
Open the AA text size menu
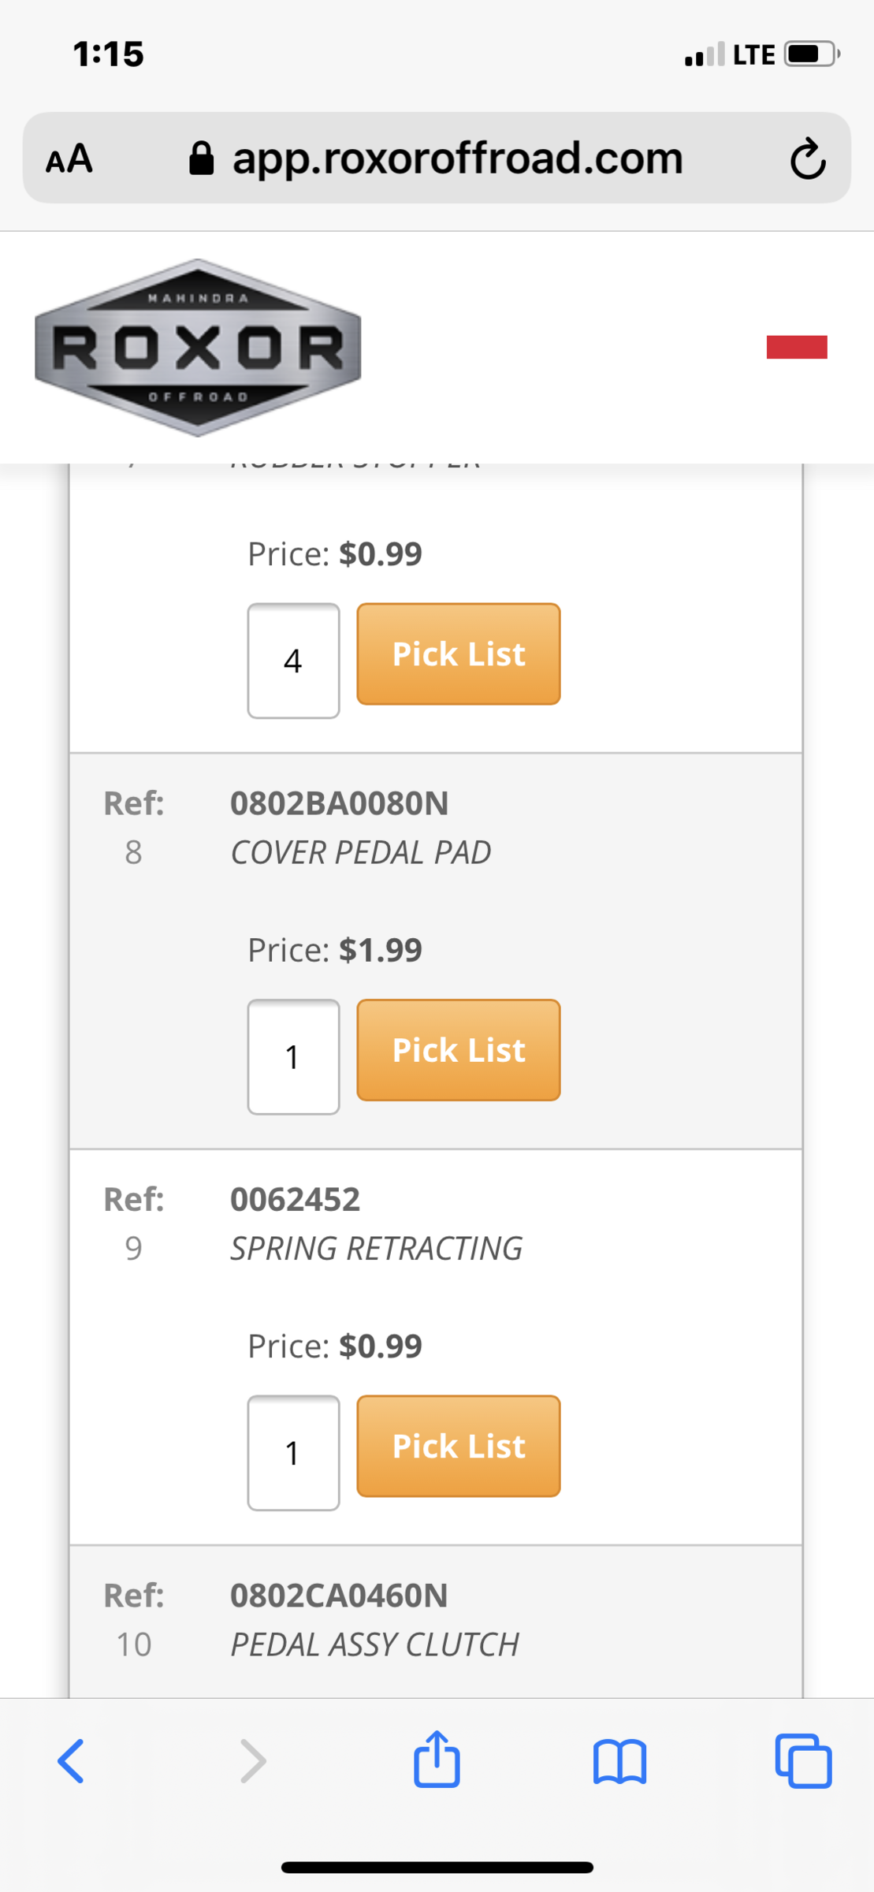pyautogui.click(x=69, y=158)
